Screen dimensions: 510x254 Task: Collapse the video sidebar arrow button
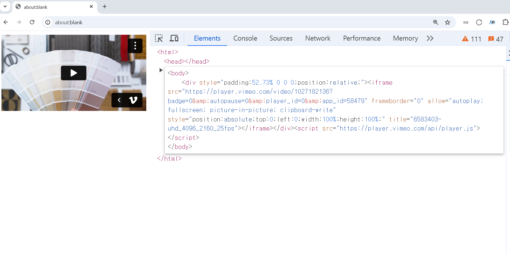coord(119,100)
